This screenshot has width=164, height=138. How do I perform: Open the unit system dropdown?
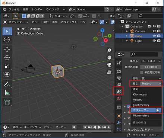click(151, 61)
